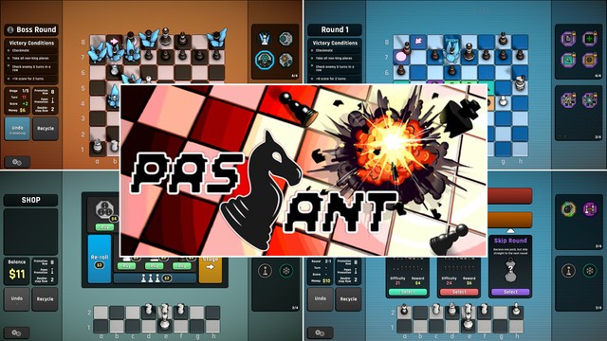Click the crystal piece ability icon
The height and width of the screenshot is (341, 607).
(x=265, y=39)
